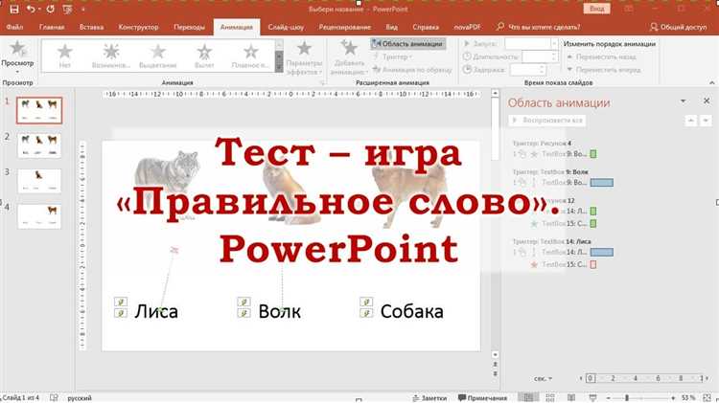Image resolution: width=719 pixels, height=403 pixels.
Task: Customize quick access toolbar dropdown
Action: [x=83, y=9]
